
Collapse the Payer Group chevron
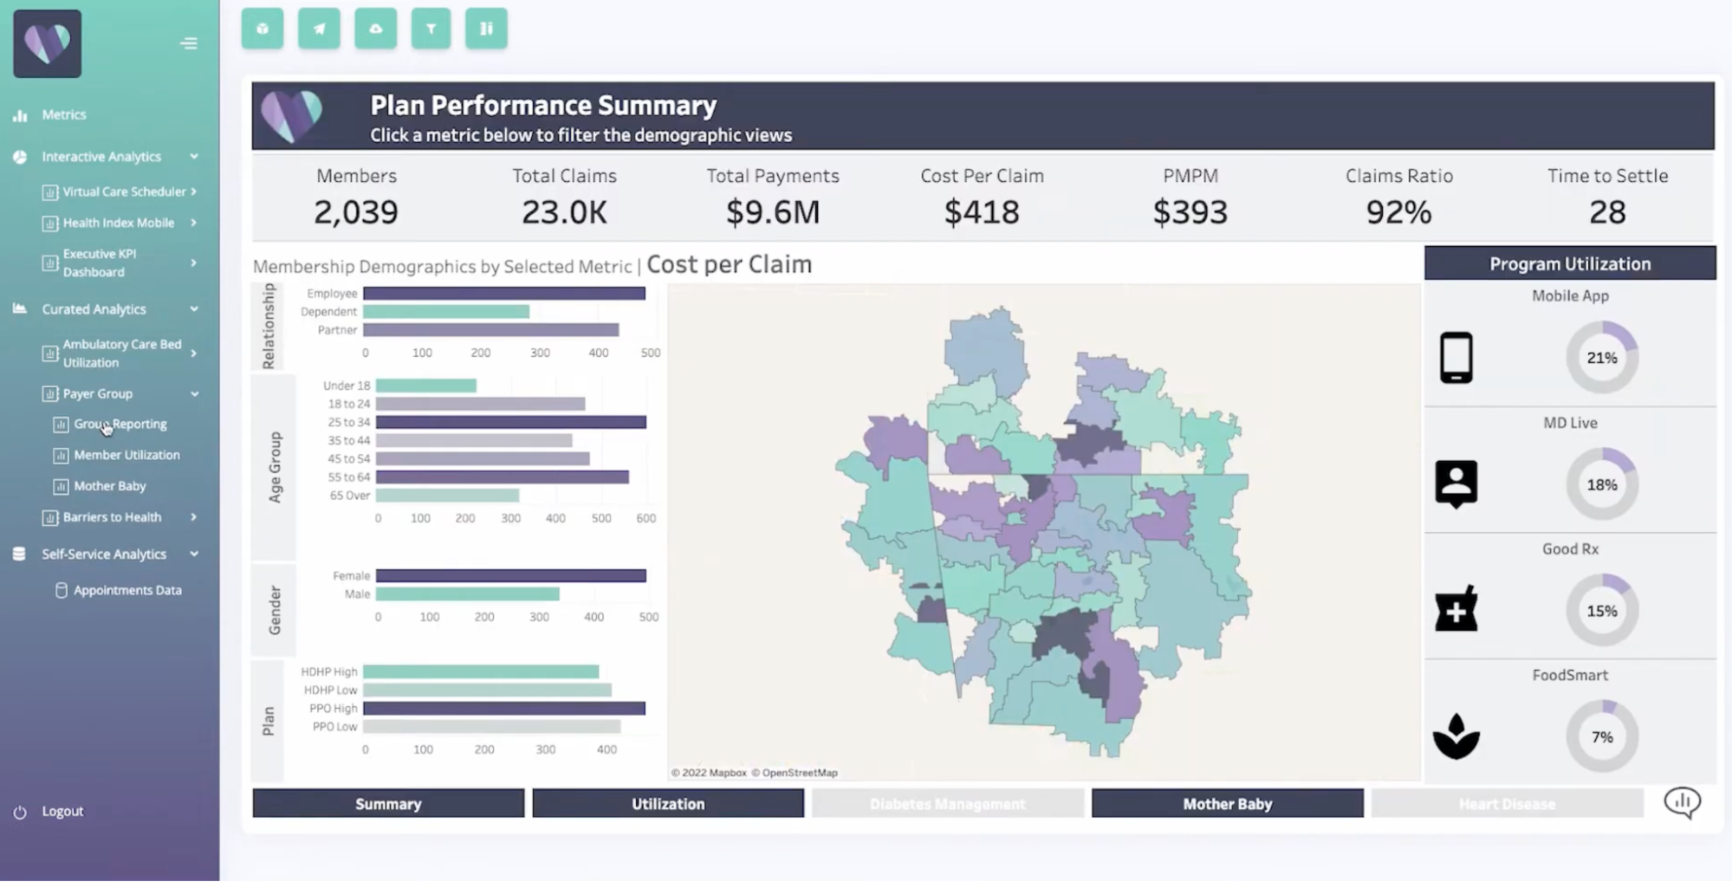194,393
